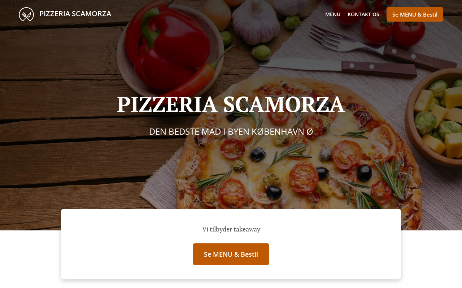Go to MENU in the navigation bar

(x=333, y=14)
